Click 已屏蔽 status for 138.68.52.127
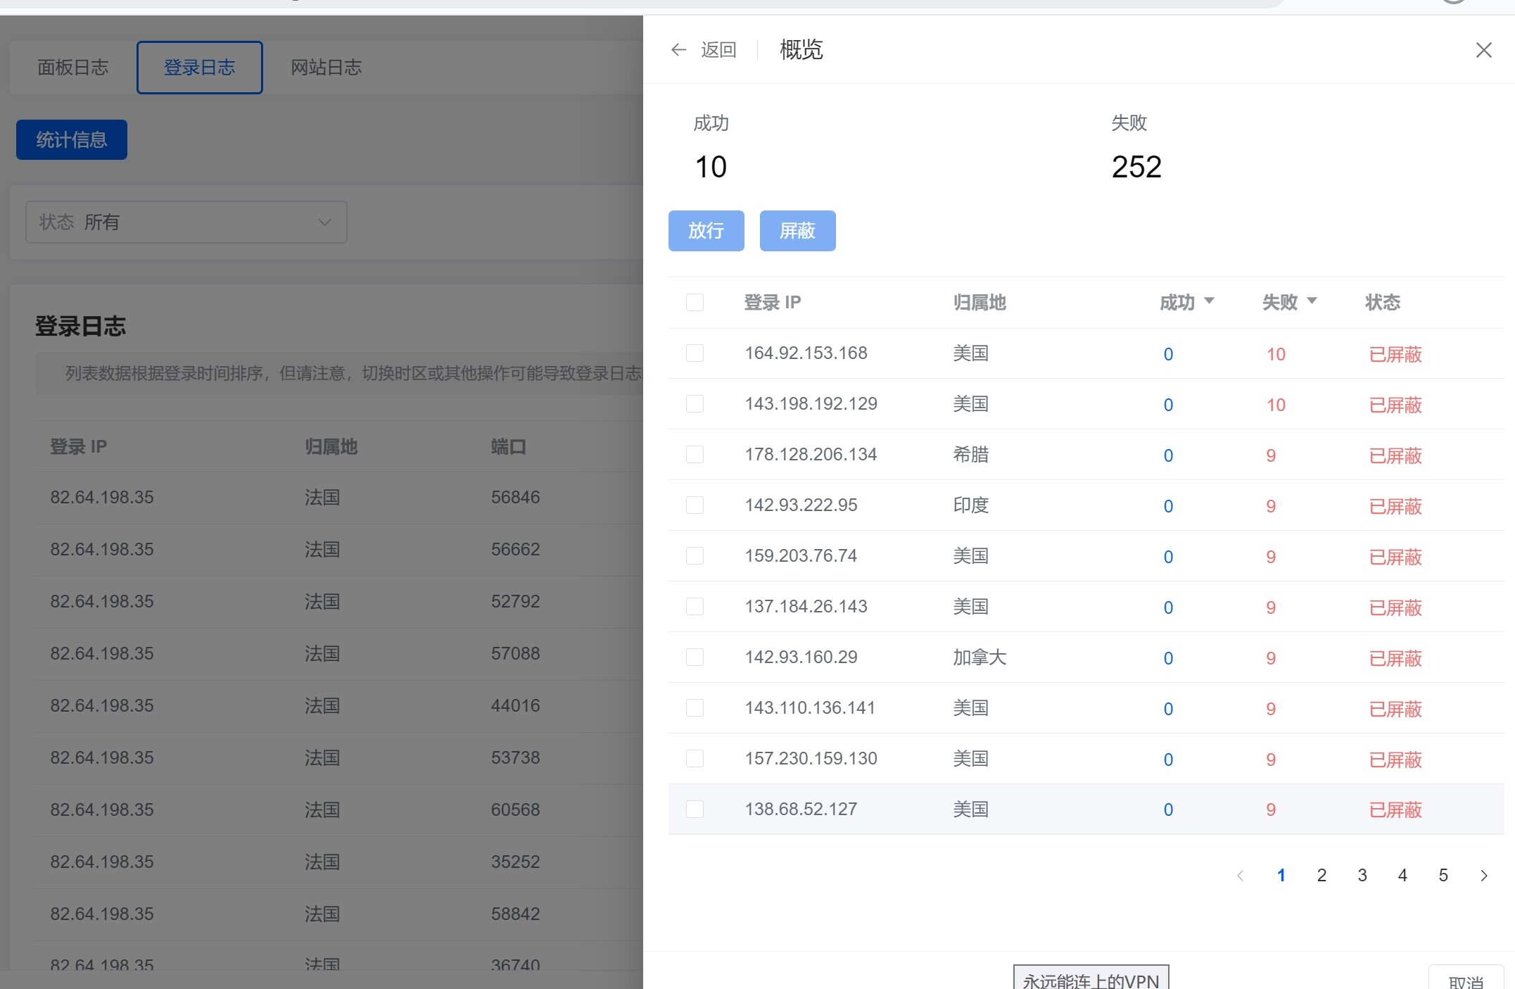This screenshot has width=1515, height=989. [x=1396, y=810]
